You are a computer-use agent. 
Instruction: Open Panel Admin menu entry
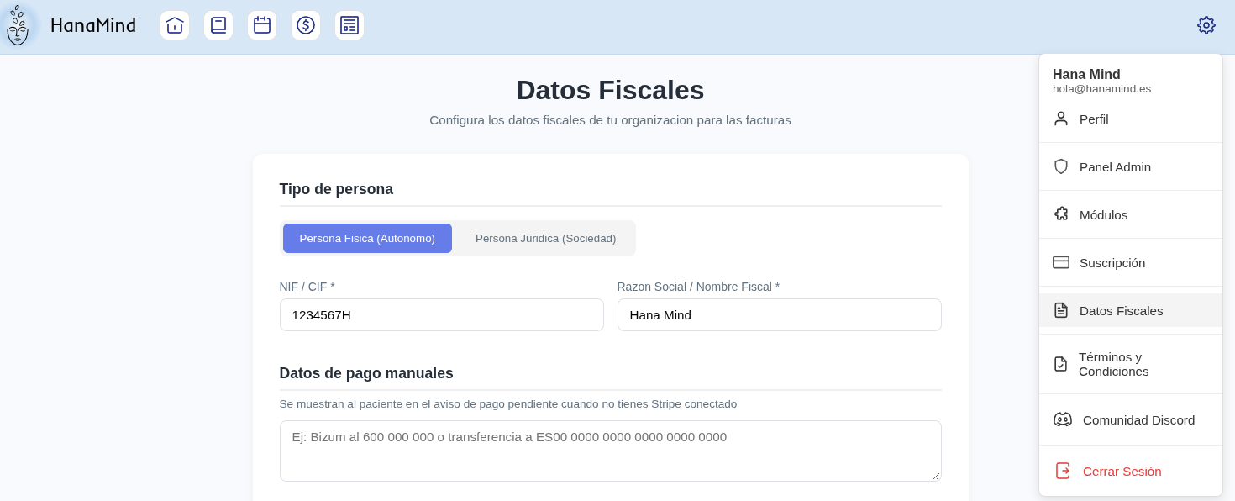click(1131, 166)
